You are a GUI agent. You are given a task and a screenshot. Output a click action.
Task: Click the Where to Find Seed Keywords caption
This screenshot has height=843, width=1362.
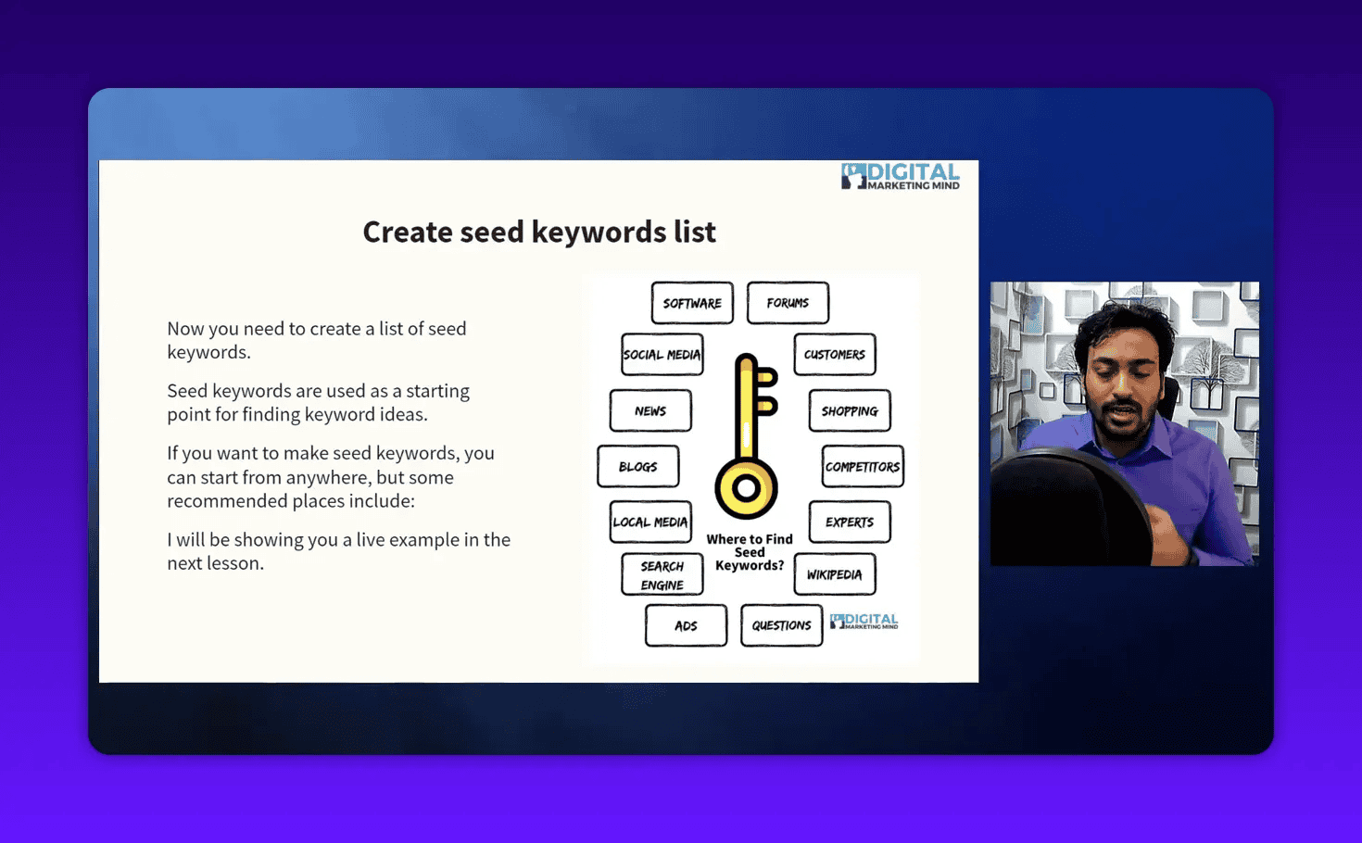point(749,552)
